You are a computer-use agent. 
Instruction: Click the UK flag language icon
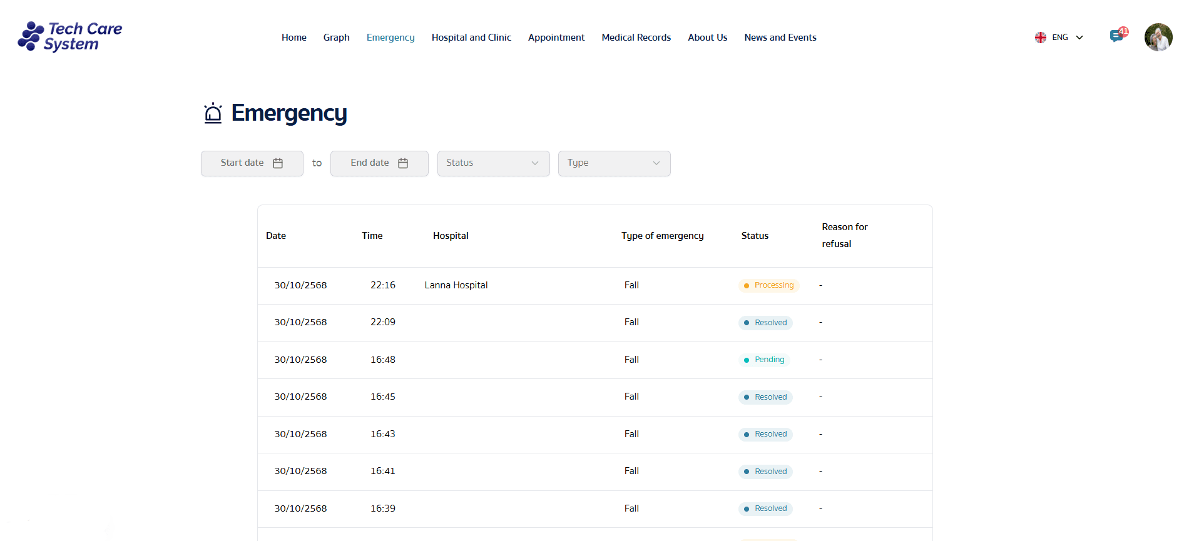click(1040, 38)
